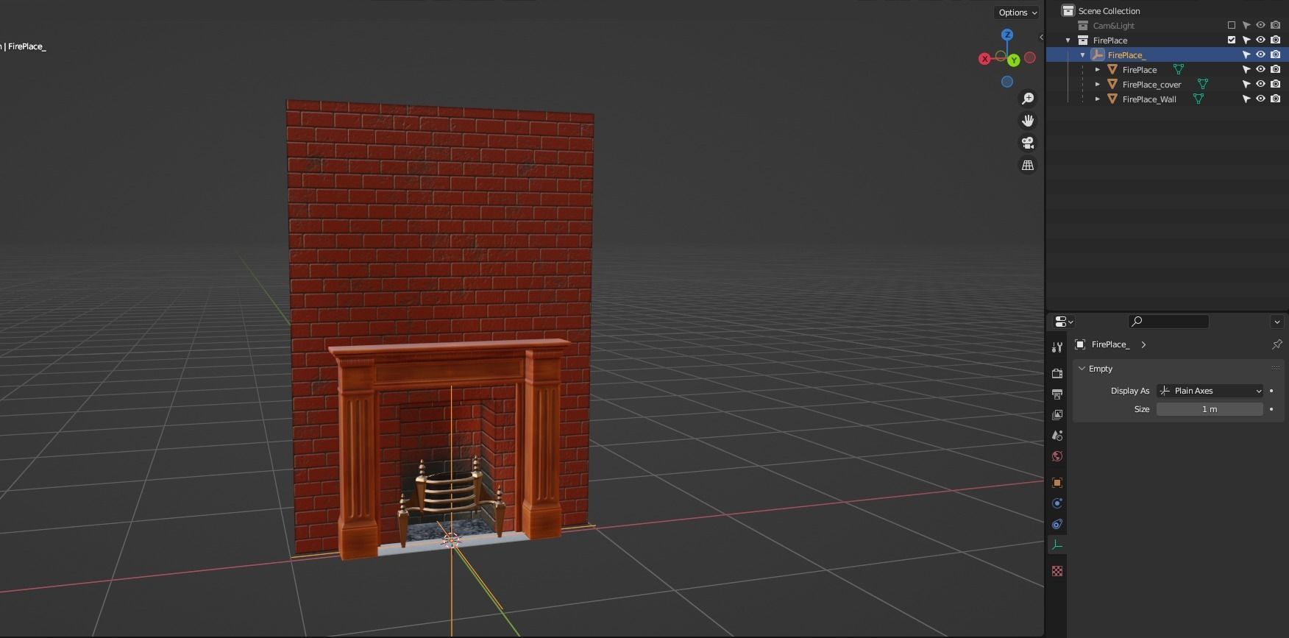Image resolution: width=1289 pixels, height=638 pixels.
Task: Open the Render properties tab
Action: pyautogui.click(x=1057, y=374)
